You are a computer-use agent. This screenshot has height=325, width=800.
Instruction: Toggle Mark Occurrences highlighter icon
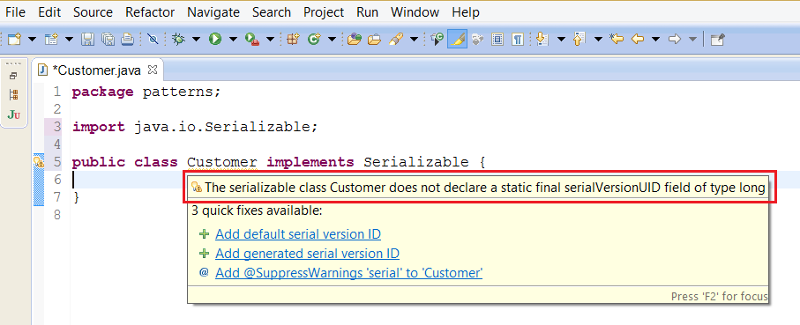457,39
